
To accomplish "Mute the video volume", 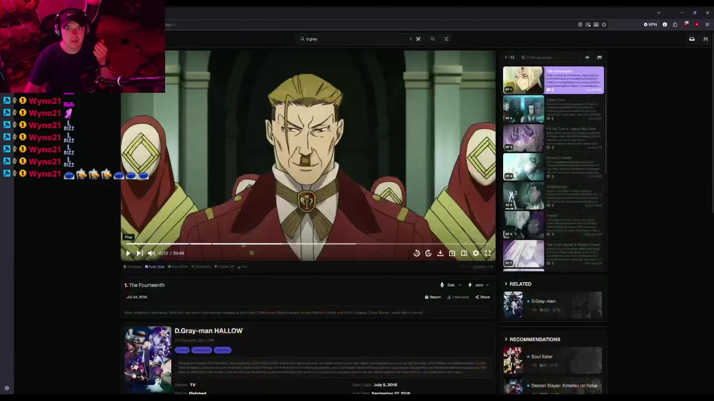I will pos(151,253).
